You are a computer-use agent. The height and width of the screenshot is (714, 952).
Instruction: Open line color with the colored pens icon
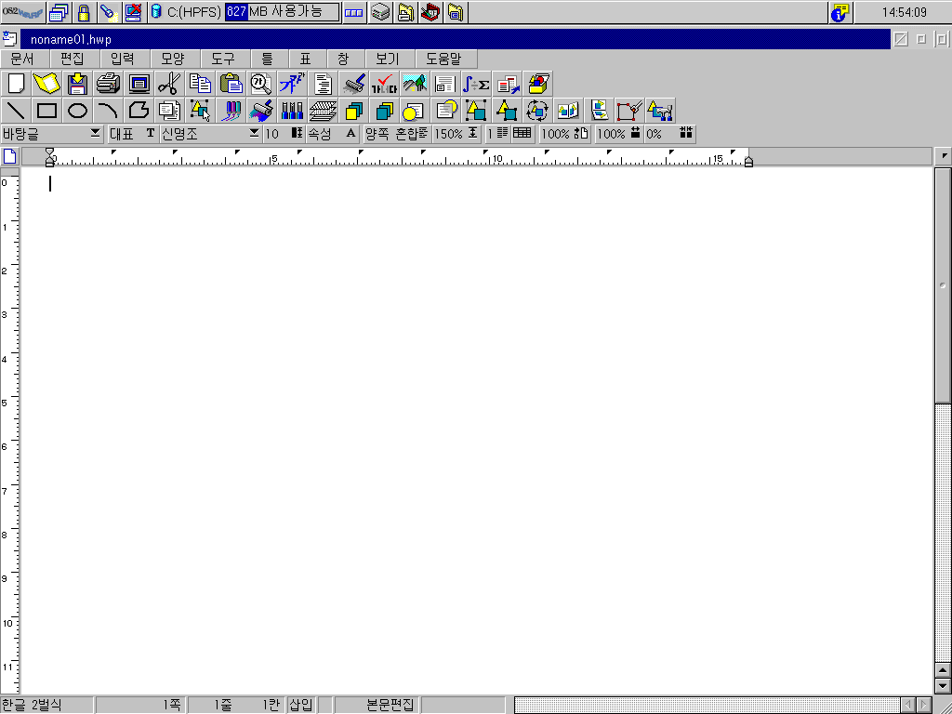click(x=231, y=111)
